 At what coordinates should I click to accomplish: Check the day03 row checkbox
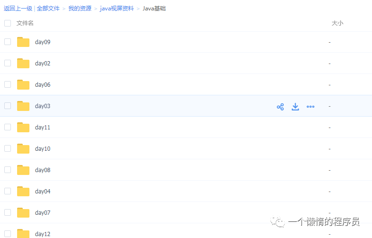pos(8,106)
